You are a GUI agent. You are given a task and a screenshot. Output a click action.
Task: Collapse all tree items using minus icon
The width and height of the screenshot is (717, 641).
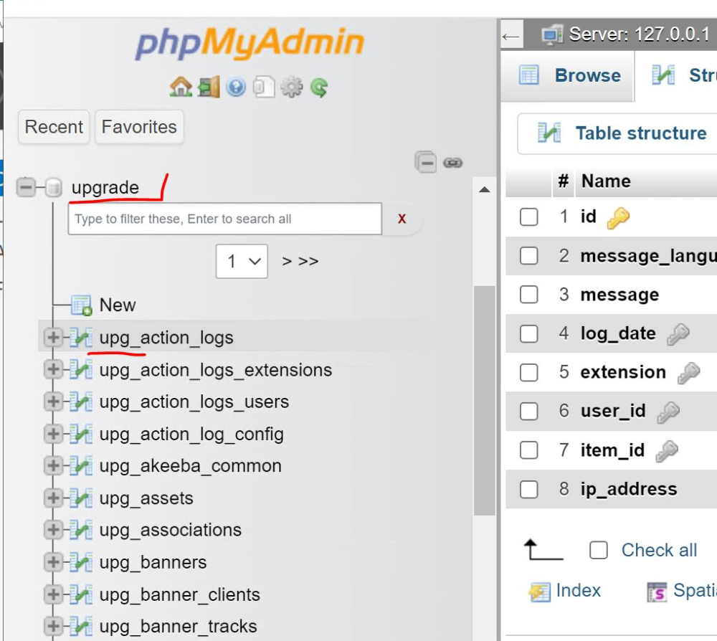click(426, 163)
